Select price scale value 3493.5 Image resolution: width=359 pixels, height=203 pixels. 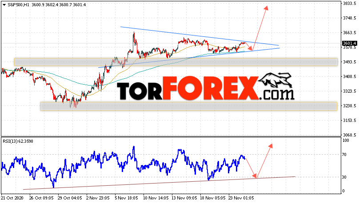click(x=350, y=62)
